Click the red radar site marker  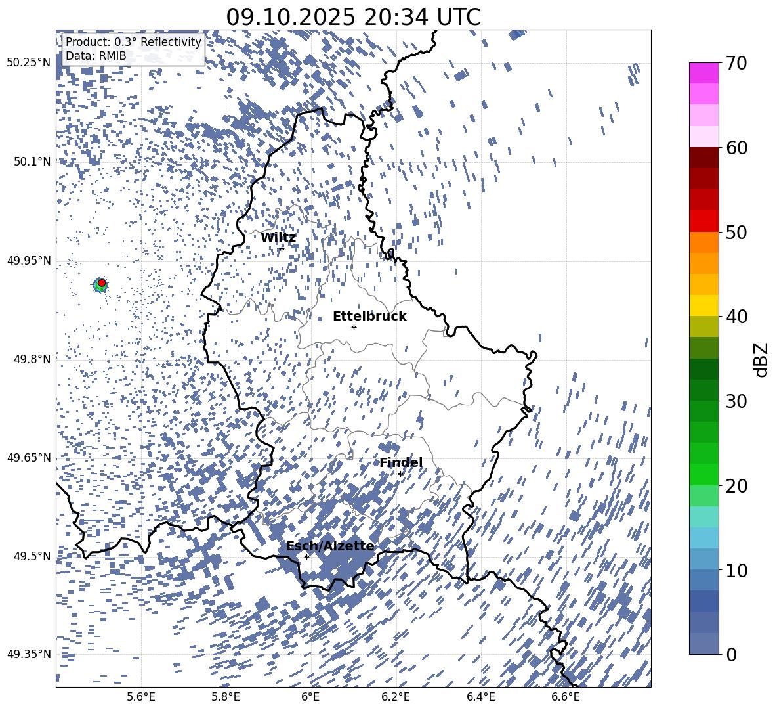(x=102, y=283)
